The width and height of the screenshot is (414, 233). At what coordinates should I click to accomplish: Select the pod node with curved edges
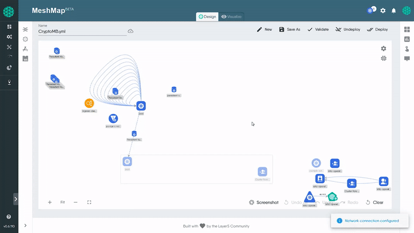coord(141,106)
